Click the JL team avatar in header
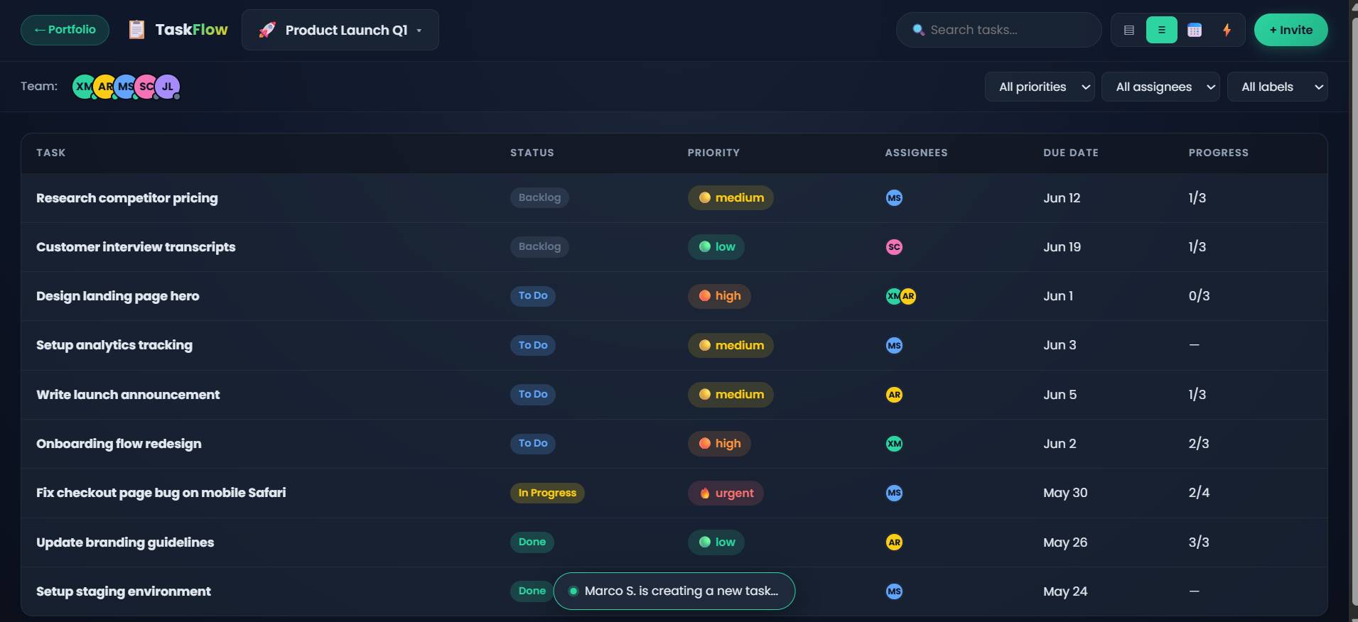The image size is (1358, 622). (168, 87)
